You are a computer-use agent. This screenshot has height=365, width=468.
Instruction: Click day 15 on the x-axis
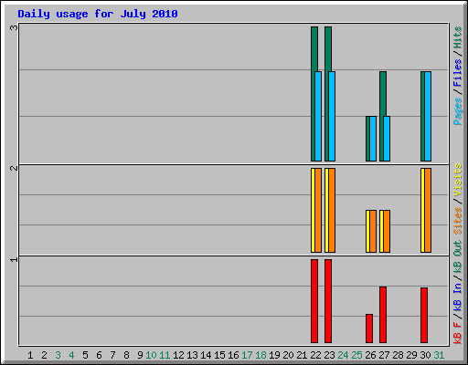tap(219, 355)
